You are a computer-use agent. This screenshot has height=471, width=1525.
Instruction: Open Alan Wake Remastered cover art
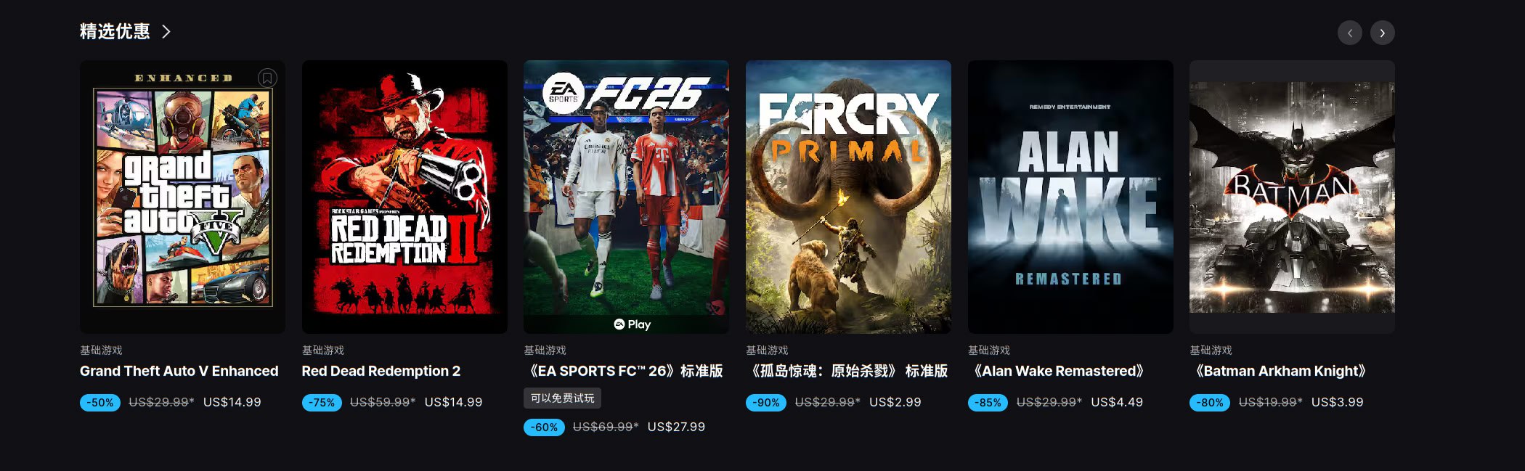point(1070,197)
